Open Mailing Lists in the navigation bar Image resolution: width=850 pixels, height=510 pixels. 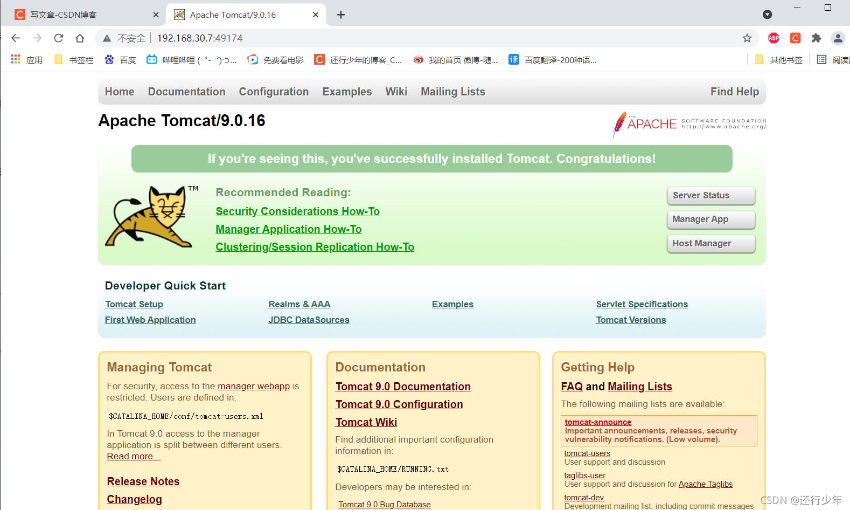coord(453,92)
